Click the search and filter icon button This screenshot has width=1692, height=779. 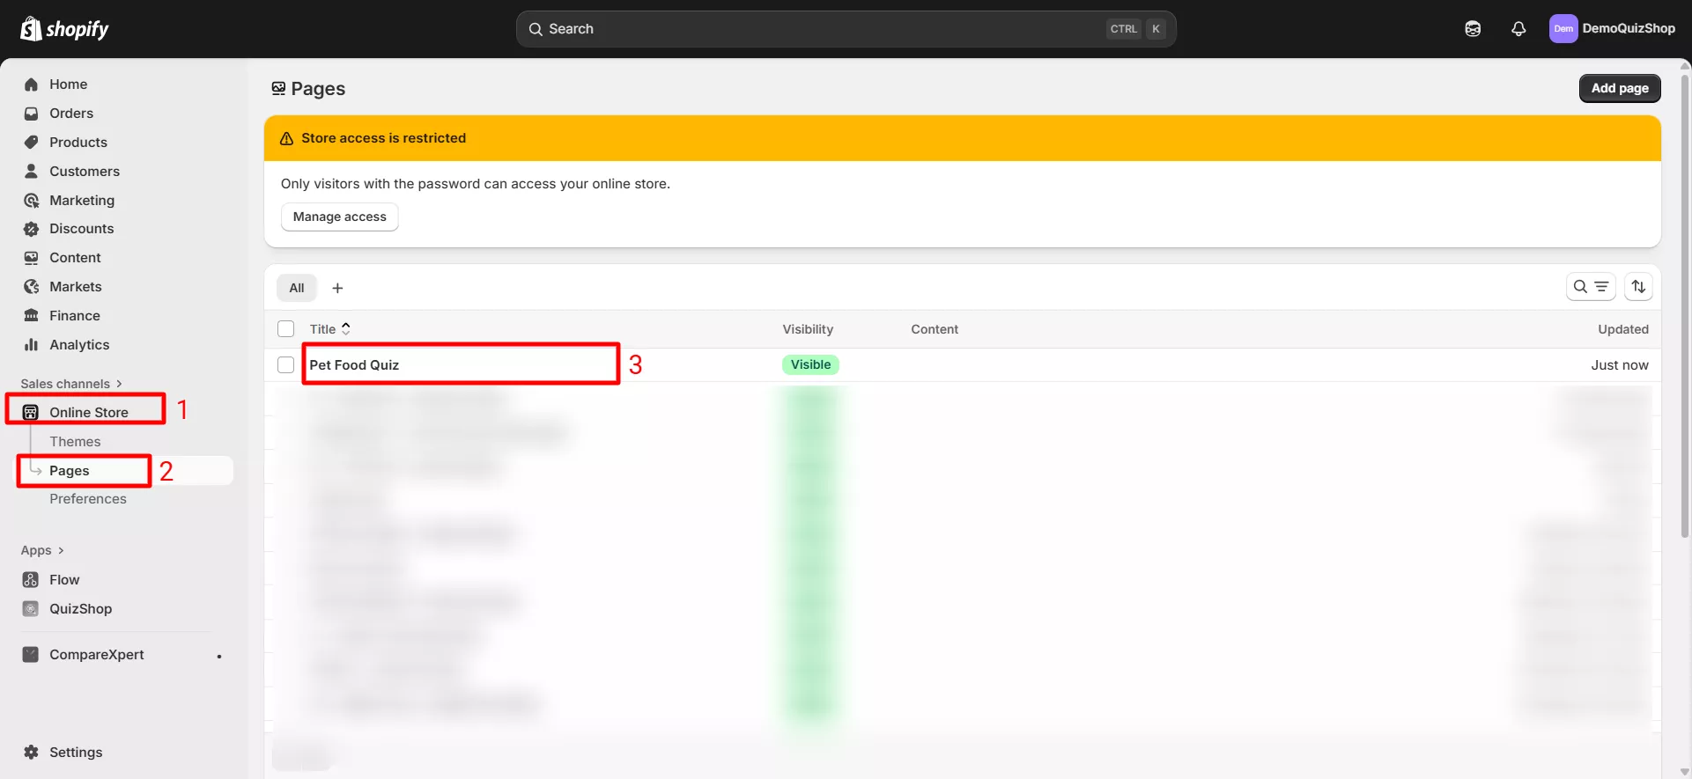click(x=1590, y=287)
